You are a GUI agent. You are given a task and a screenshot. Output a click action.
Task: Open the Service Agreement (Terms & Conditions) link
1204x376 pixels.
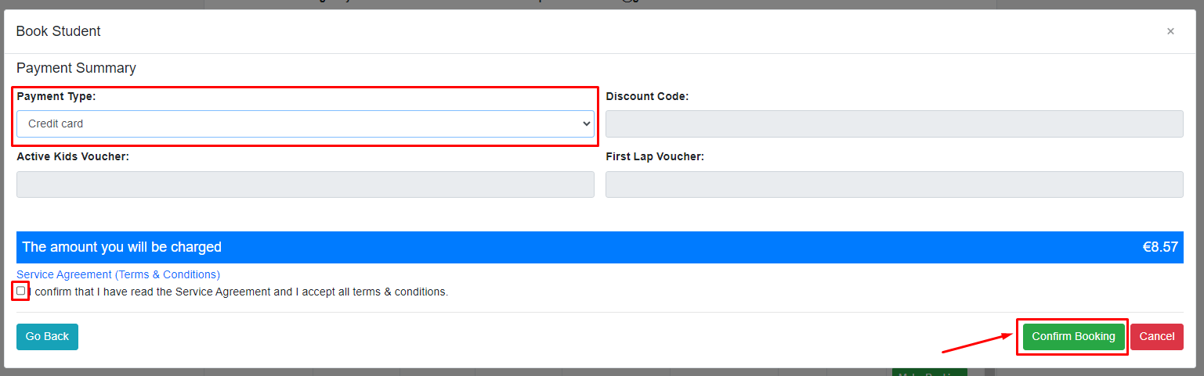118,274
